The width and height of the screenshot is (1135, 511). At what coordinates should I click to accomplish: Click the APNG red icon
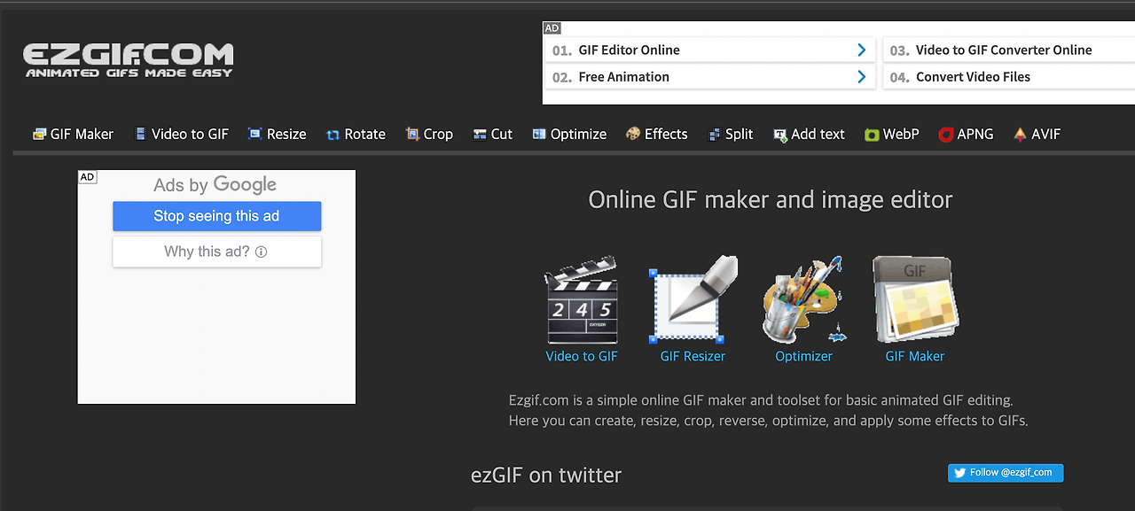(946, 135)
